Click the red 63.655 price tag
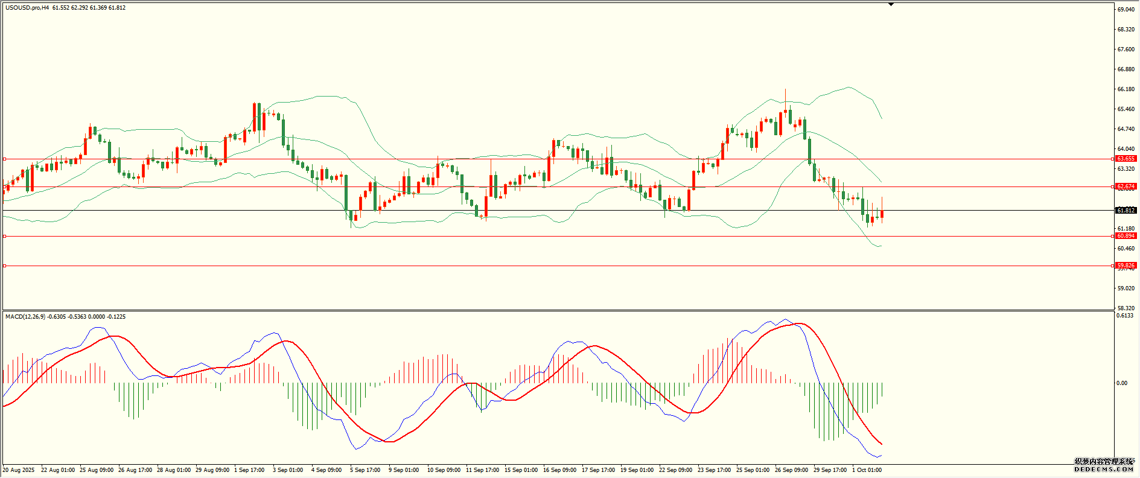Viewport: 1140px width, 478px height. point(1126,159)
